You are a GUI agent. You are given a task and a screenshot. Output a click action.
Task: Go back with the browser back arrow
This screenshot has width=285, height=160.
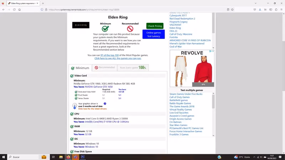4,10
